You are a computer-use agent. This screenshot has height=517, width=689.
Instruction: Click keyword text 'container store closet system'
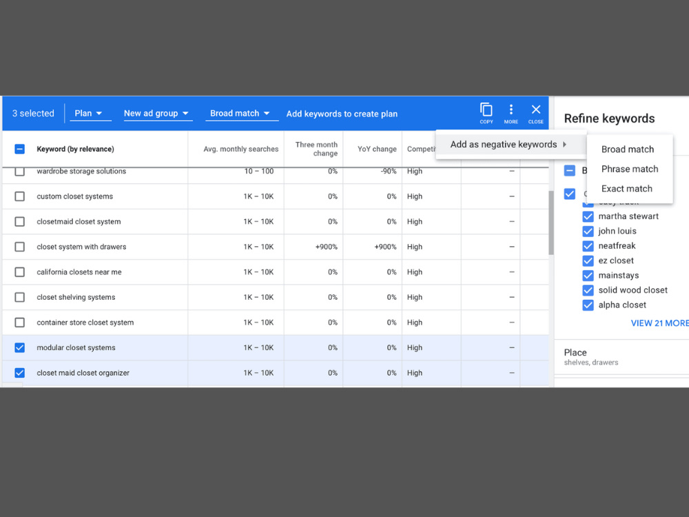click(85, 323)
